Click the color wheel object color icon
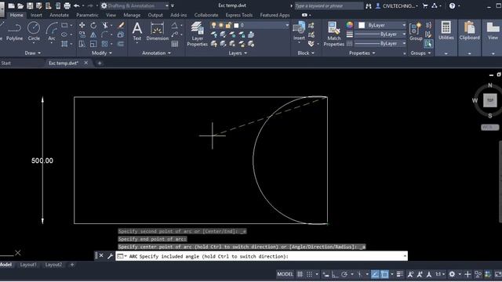The image size is (502, 282). click(x=350, y=25)
